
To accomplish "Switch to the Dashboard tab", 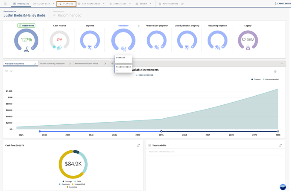I will (x=21, y=4).
